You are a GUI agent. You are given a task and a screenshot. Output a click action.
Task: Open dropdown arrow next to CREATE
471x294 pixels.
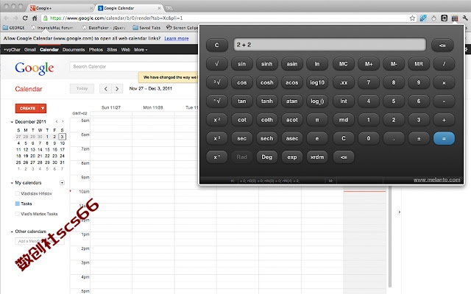(43, 108)
